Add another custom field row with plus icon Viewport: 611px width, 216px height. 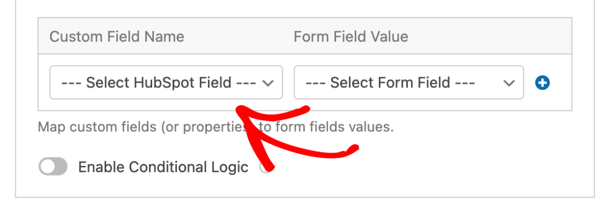click(x=543, y=83)
